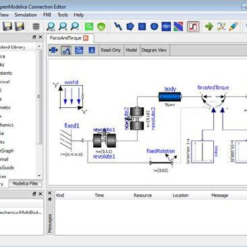Click the green arrow simulate icon

click(x=209, y=27)
